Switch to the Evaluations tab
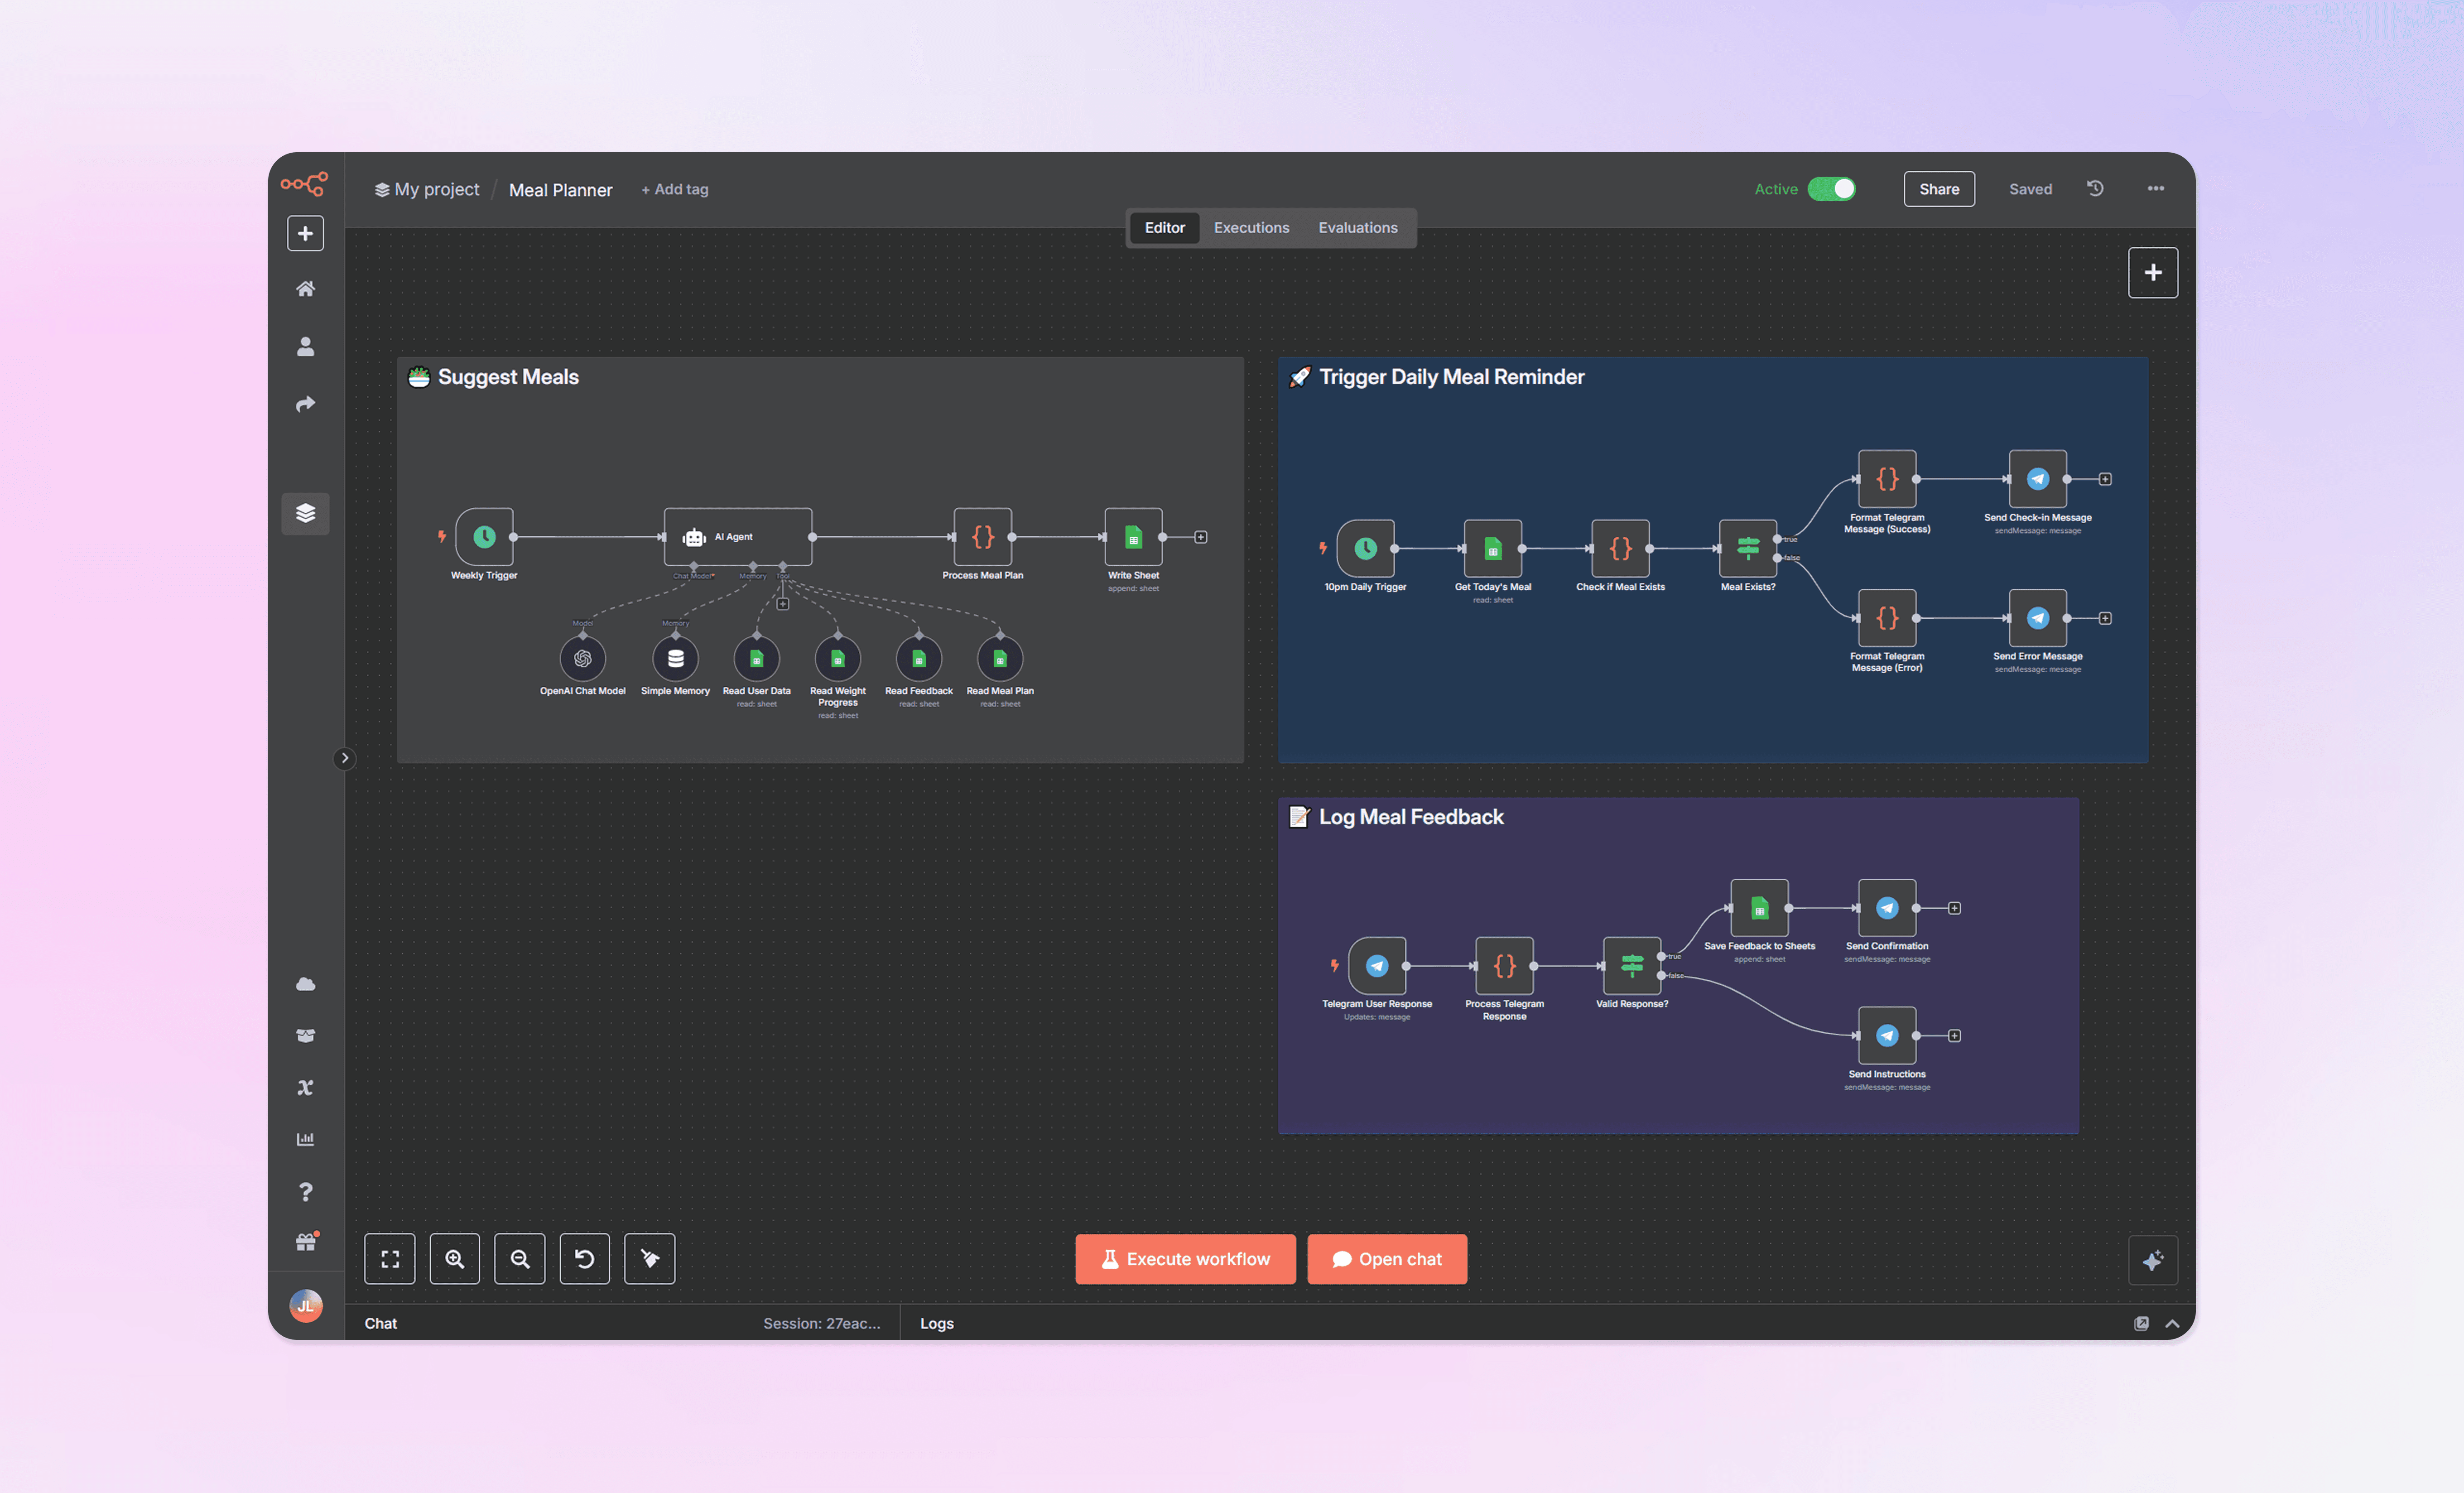This screenshot has width=2464, height=1493. click(x=1357, y=228)
